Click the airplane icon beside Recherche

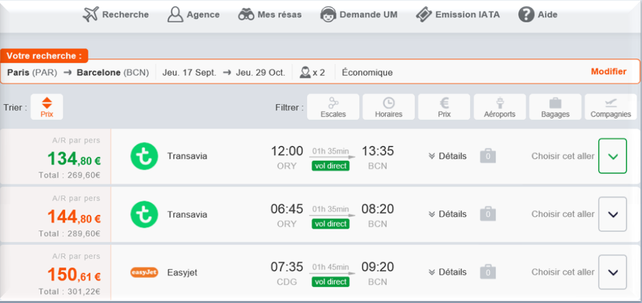pos(90,15)
